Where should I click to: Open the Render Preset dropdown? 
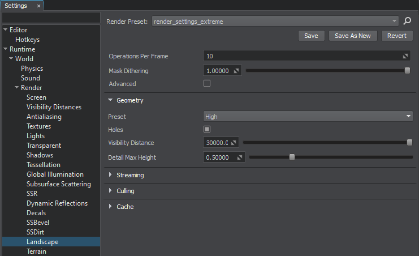[275, 22]
